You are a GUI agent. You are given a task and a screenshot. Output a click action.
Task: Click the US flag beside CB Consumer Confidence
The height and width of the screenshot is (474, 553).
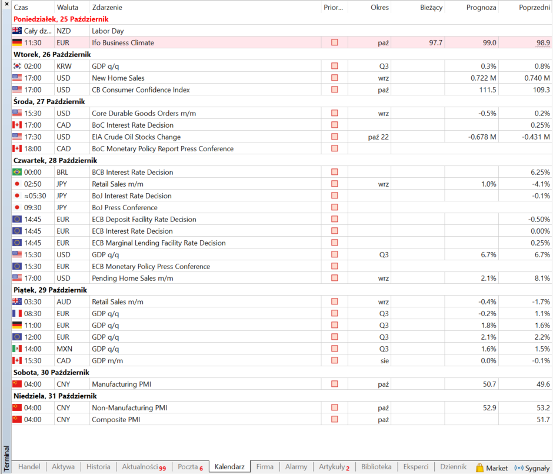point(17,90)
